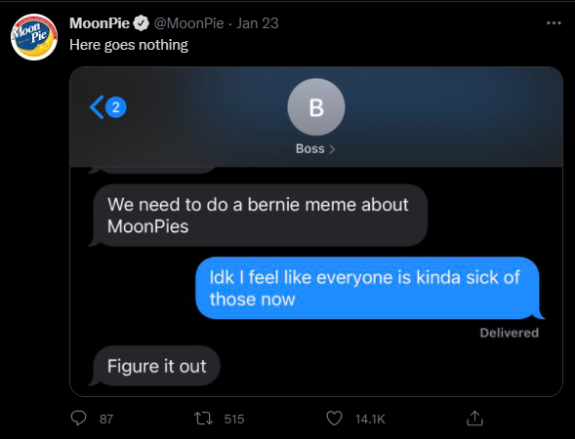
Task: Like the tweet with heart icon
Action: [x=334, y=419]
